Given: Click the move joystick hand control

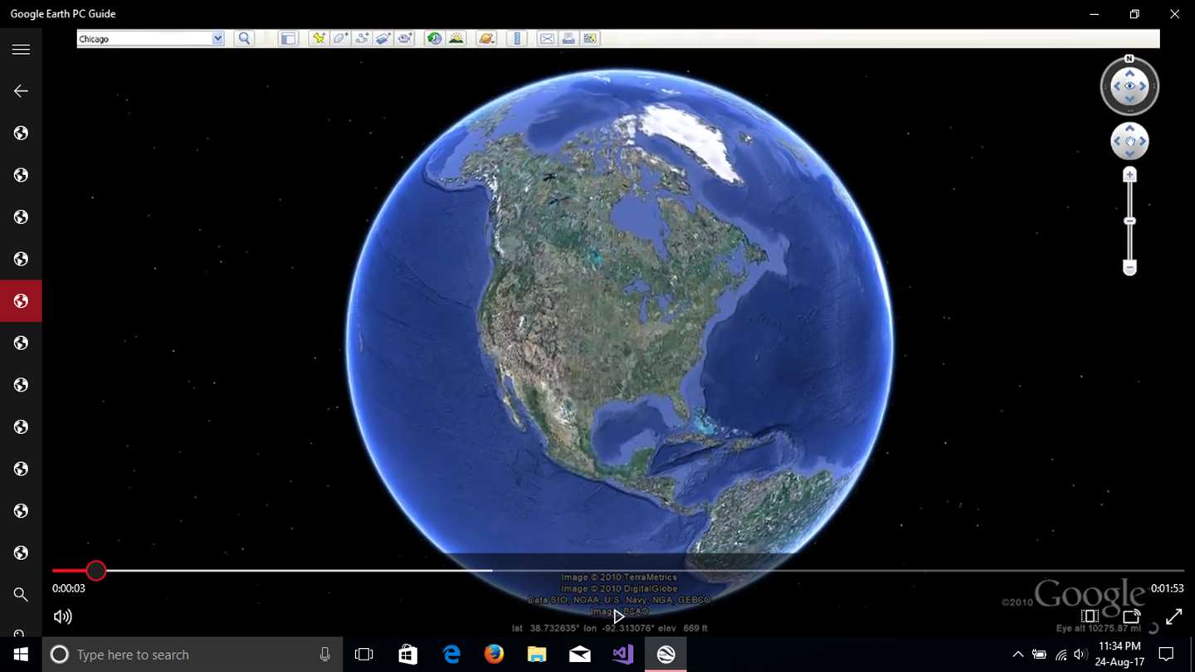Looking at the screenshot, I should 1129,142.
